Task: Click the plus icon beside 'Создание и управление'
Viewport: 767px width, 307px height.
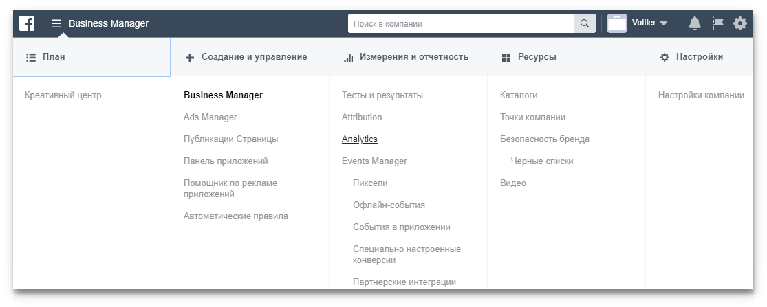Action: [190, 58]
